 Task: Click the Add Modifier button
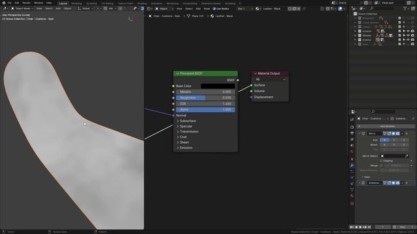[x=385, y=126]
